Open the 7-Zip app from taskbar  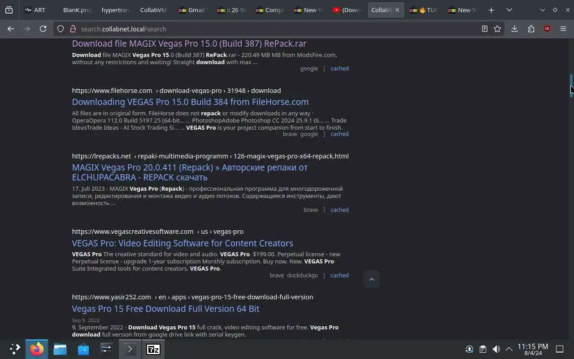pos(153,349)
